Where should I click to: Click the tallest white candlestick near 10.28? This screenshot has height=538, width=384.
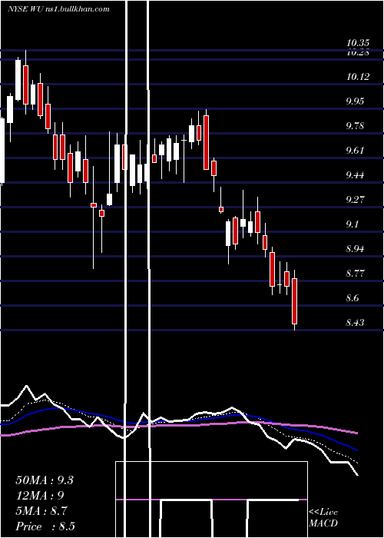(x=18, y=80)
